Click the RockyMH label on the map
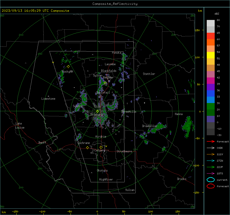The height and width of the screenshot is (215, 230). pos(67,72)
